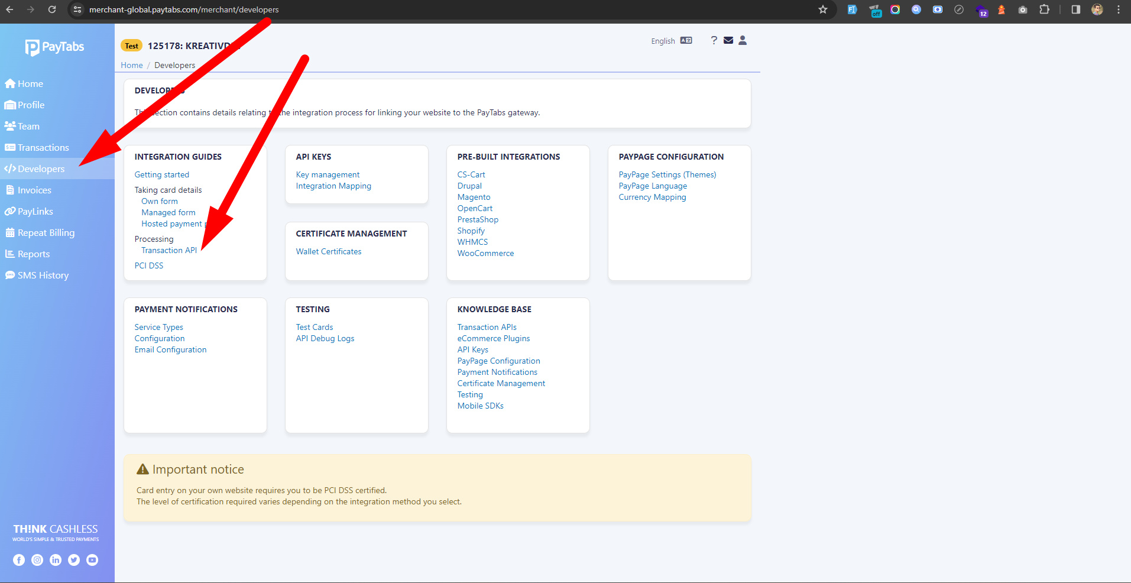
Task: Click the browser back arrow
Action: (x=9, y=9)
